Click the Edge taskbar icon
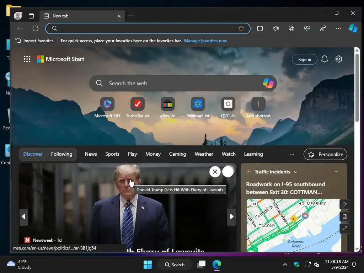 (217, 264)
